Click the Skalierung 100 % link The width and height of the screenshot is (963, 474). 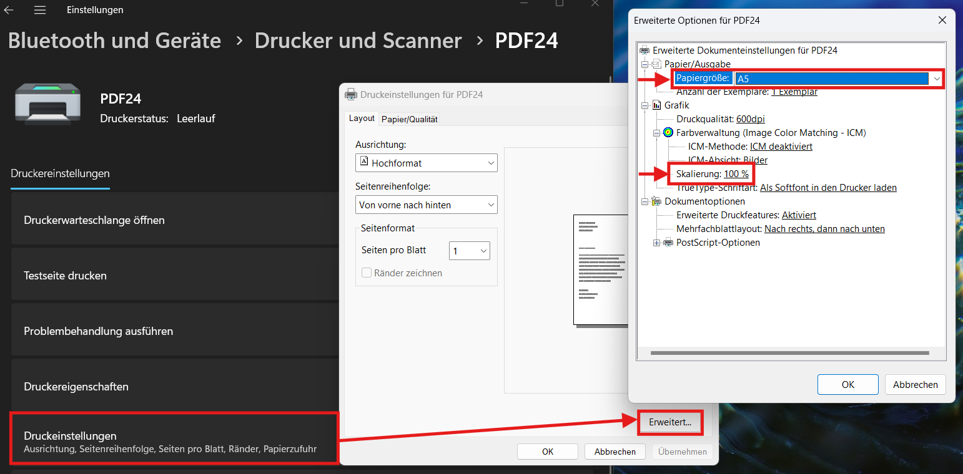pyautogui.click(x=736, y=174)
